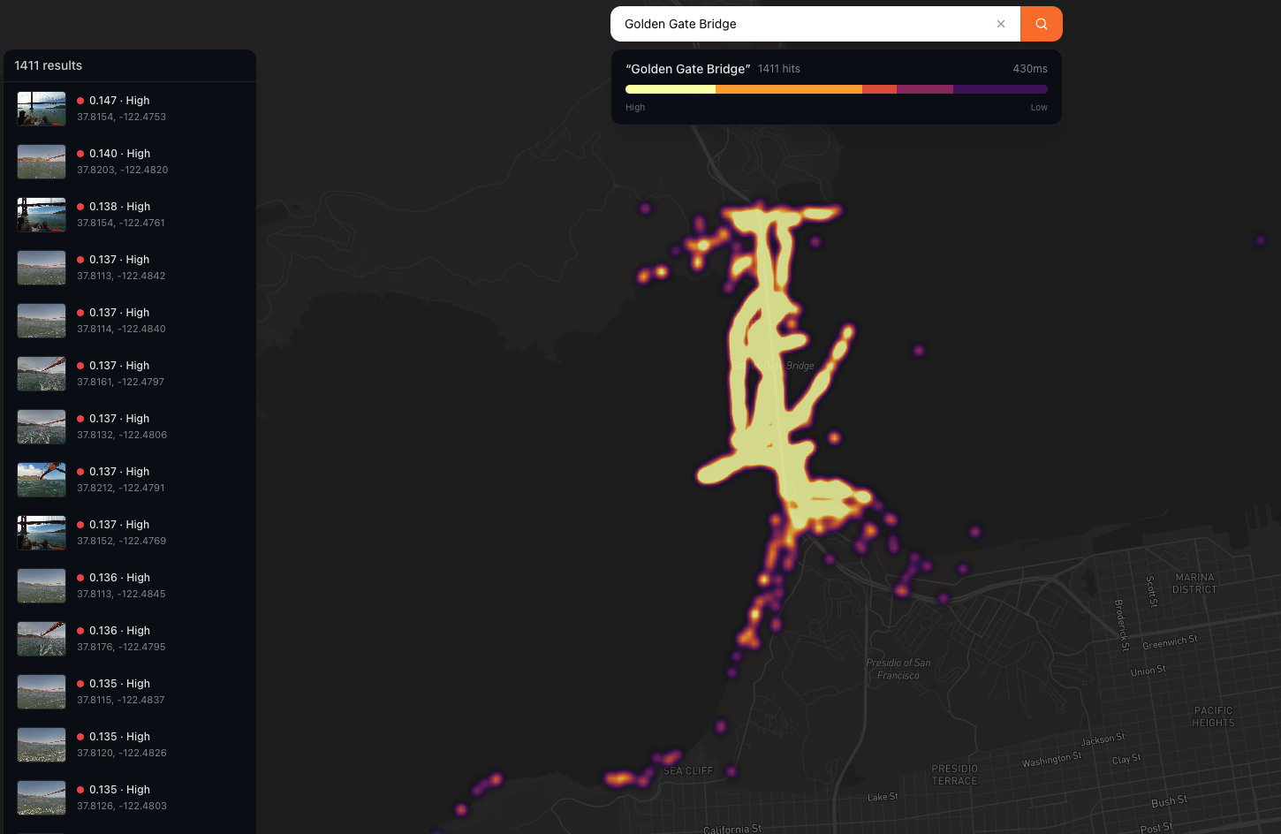Click the Low label on the heatmap legend
Screen dimensions: 1281x834
click(1038, 107)
